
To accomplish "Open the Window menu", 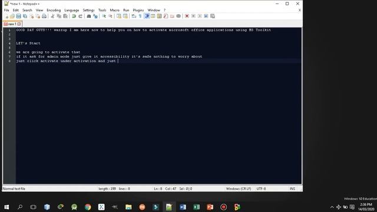I will [x=154, y=10].
